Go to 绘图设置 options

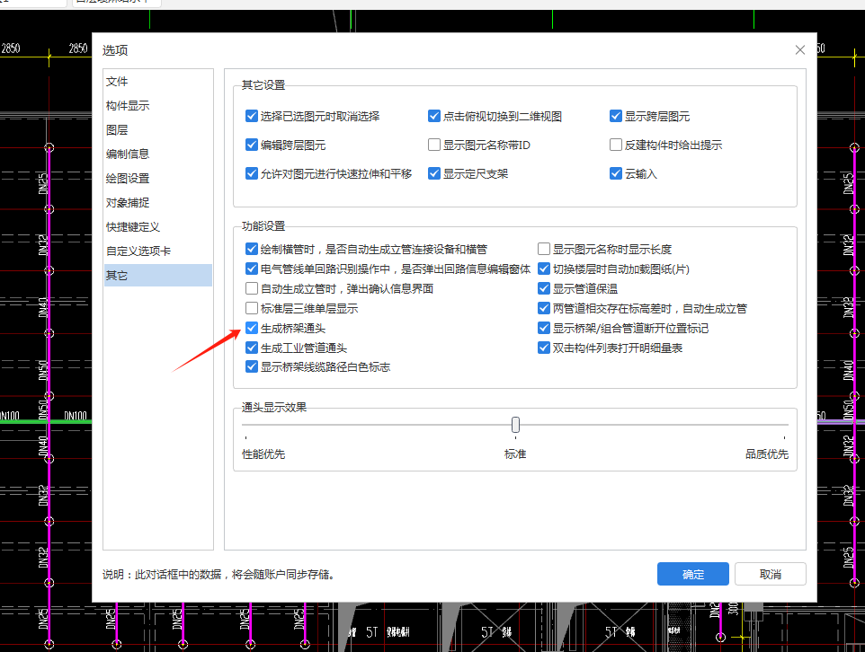pyautogui.click(x=157, y=179)
